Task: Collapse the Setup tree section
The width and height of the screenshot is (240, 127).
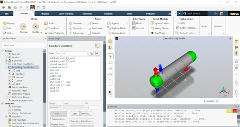Action: (2, 51)
